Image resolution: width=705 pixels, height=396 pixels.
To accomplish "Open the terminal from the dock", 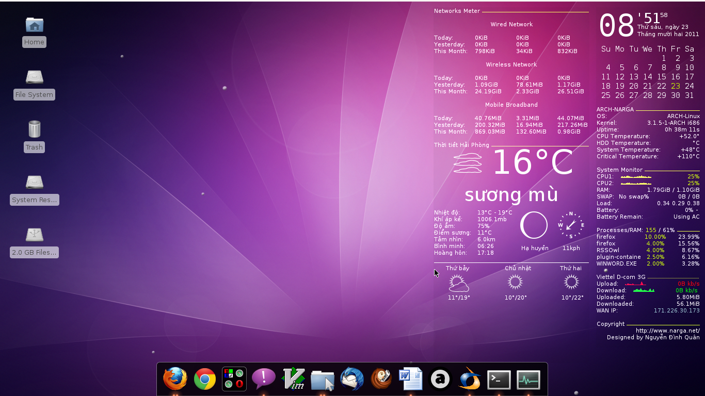I will pos(499,379).
